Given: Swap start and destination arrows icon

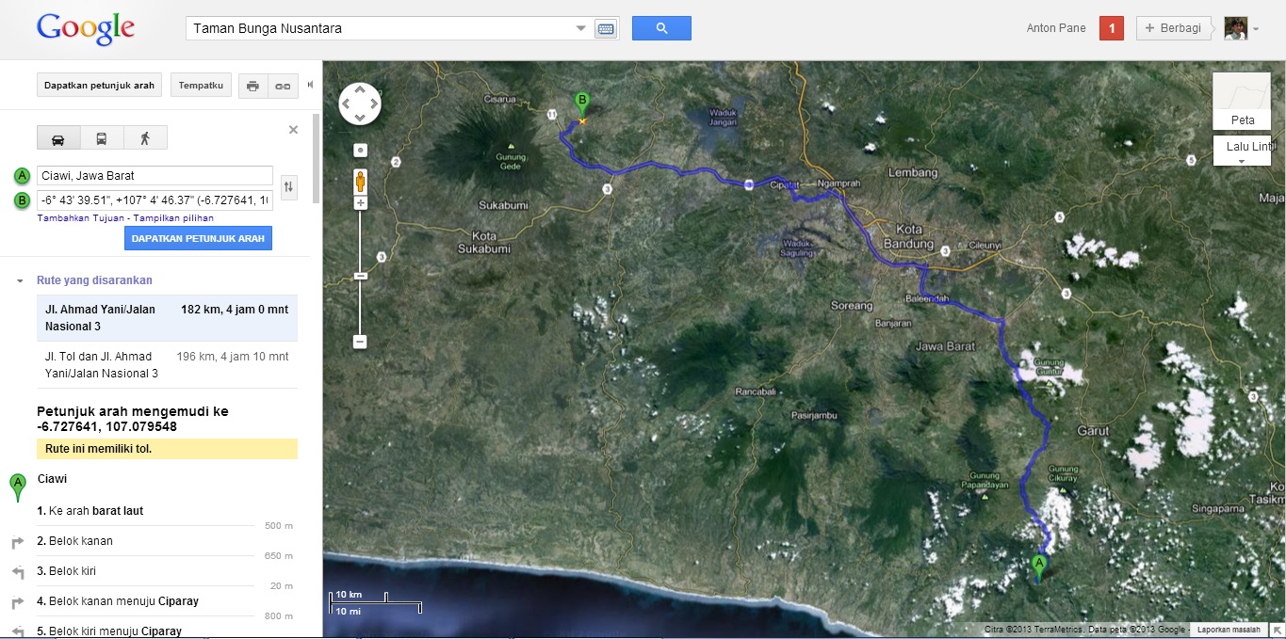Looking at the screenshot, I should click(x=289, y=187).
